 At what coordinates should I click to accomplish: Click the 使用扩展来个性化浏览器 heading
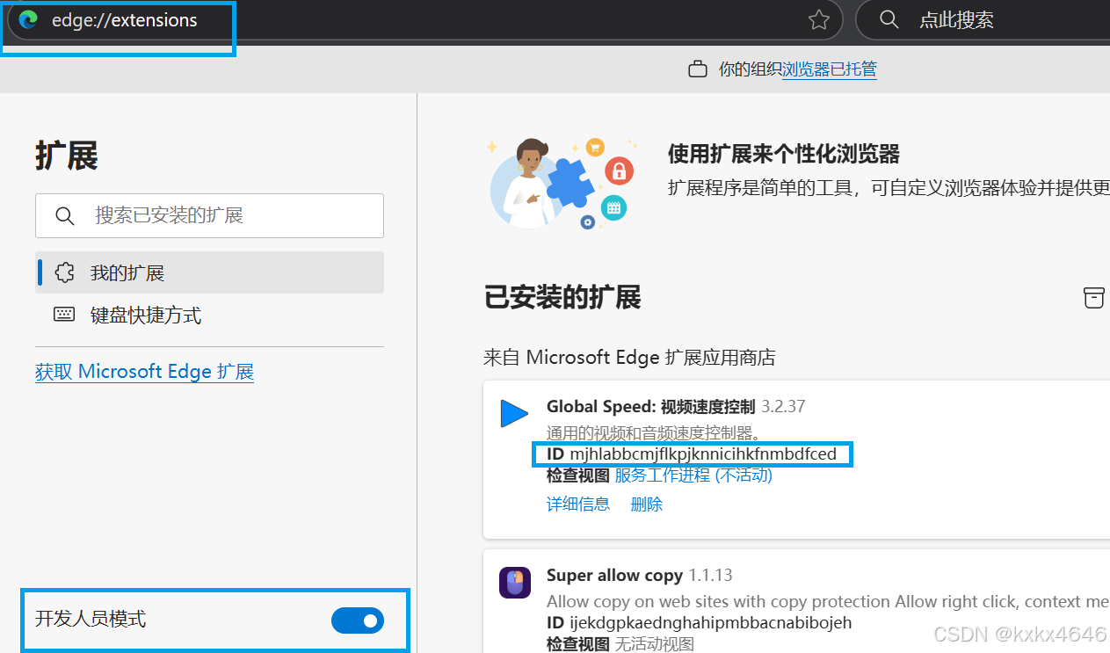784,155
